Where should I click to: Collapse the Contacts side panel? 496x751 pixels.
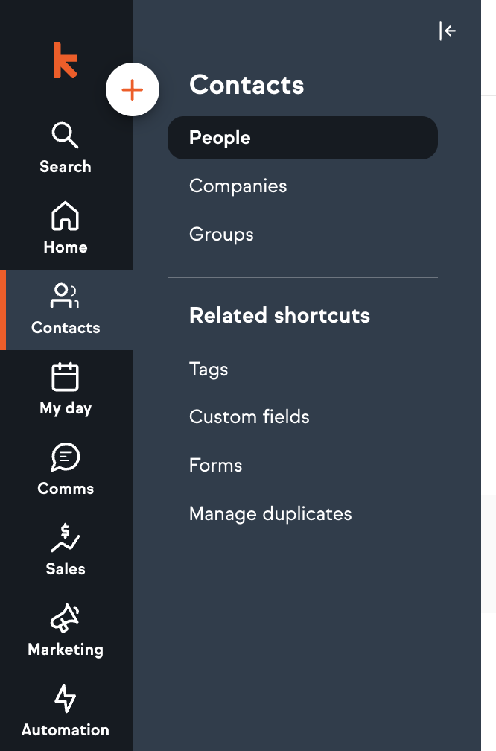(447, 31)
